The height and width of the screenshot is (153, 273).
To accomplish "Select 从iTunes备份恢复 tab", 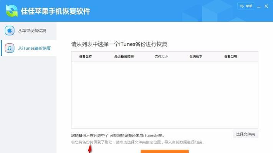I will tap(29, 48).
